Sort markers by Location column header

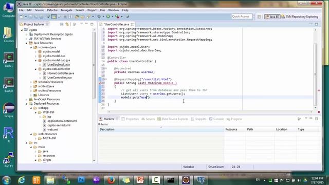(x=285, y=129)
